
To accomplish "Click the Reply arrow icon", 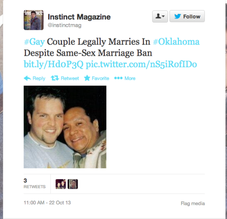I will [27, 78].
